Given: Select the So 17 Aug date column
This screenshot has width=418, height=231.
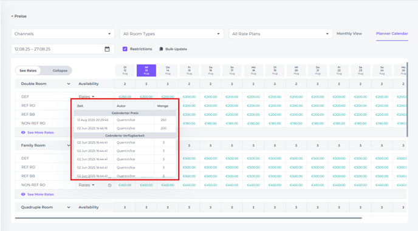Looking at the screenshot, I should point(232,70).
